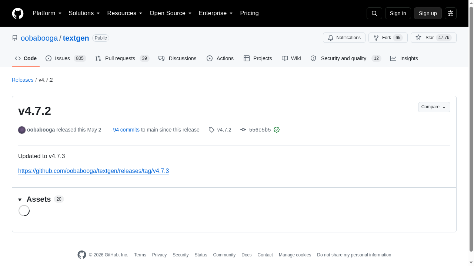Click the Sign in button
This screenshot has width=474, height=266.
tap(398, 13)
